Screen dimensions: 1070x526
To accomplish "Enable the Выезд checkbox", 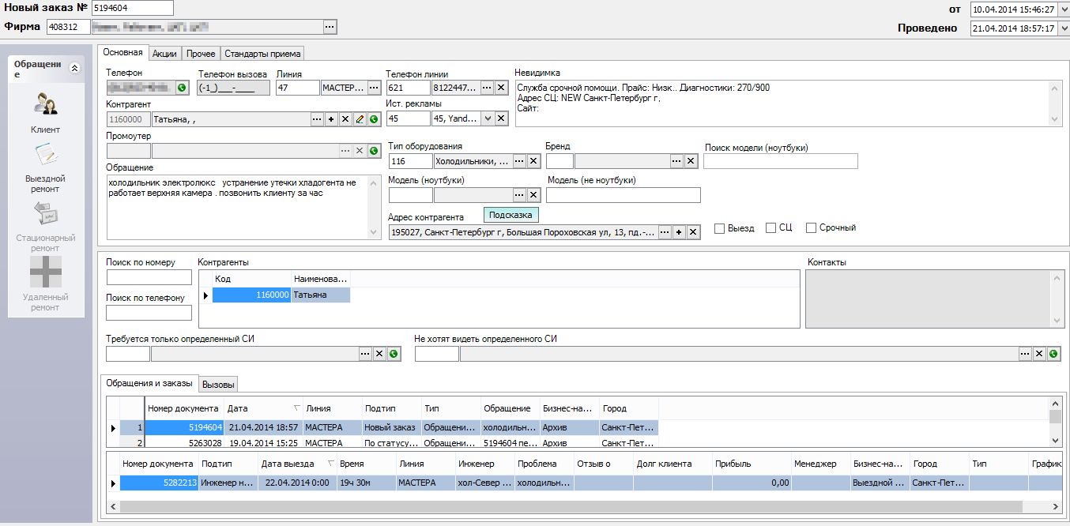I will 719,228.
